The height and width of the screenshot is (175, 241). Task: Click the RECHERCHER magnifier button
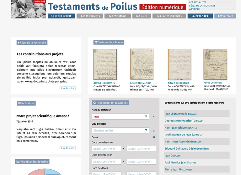click(x=61, y=16)
